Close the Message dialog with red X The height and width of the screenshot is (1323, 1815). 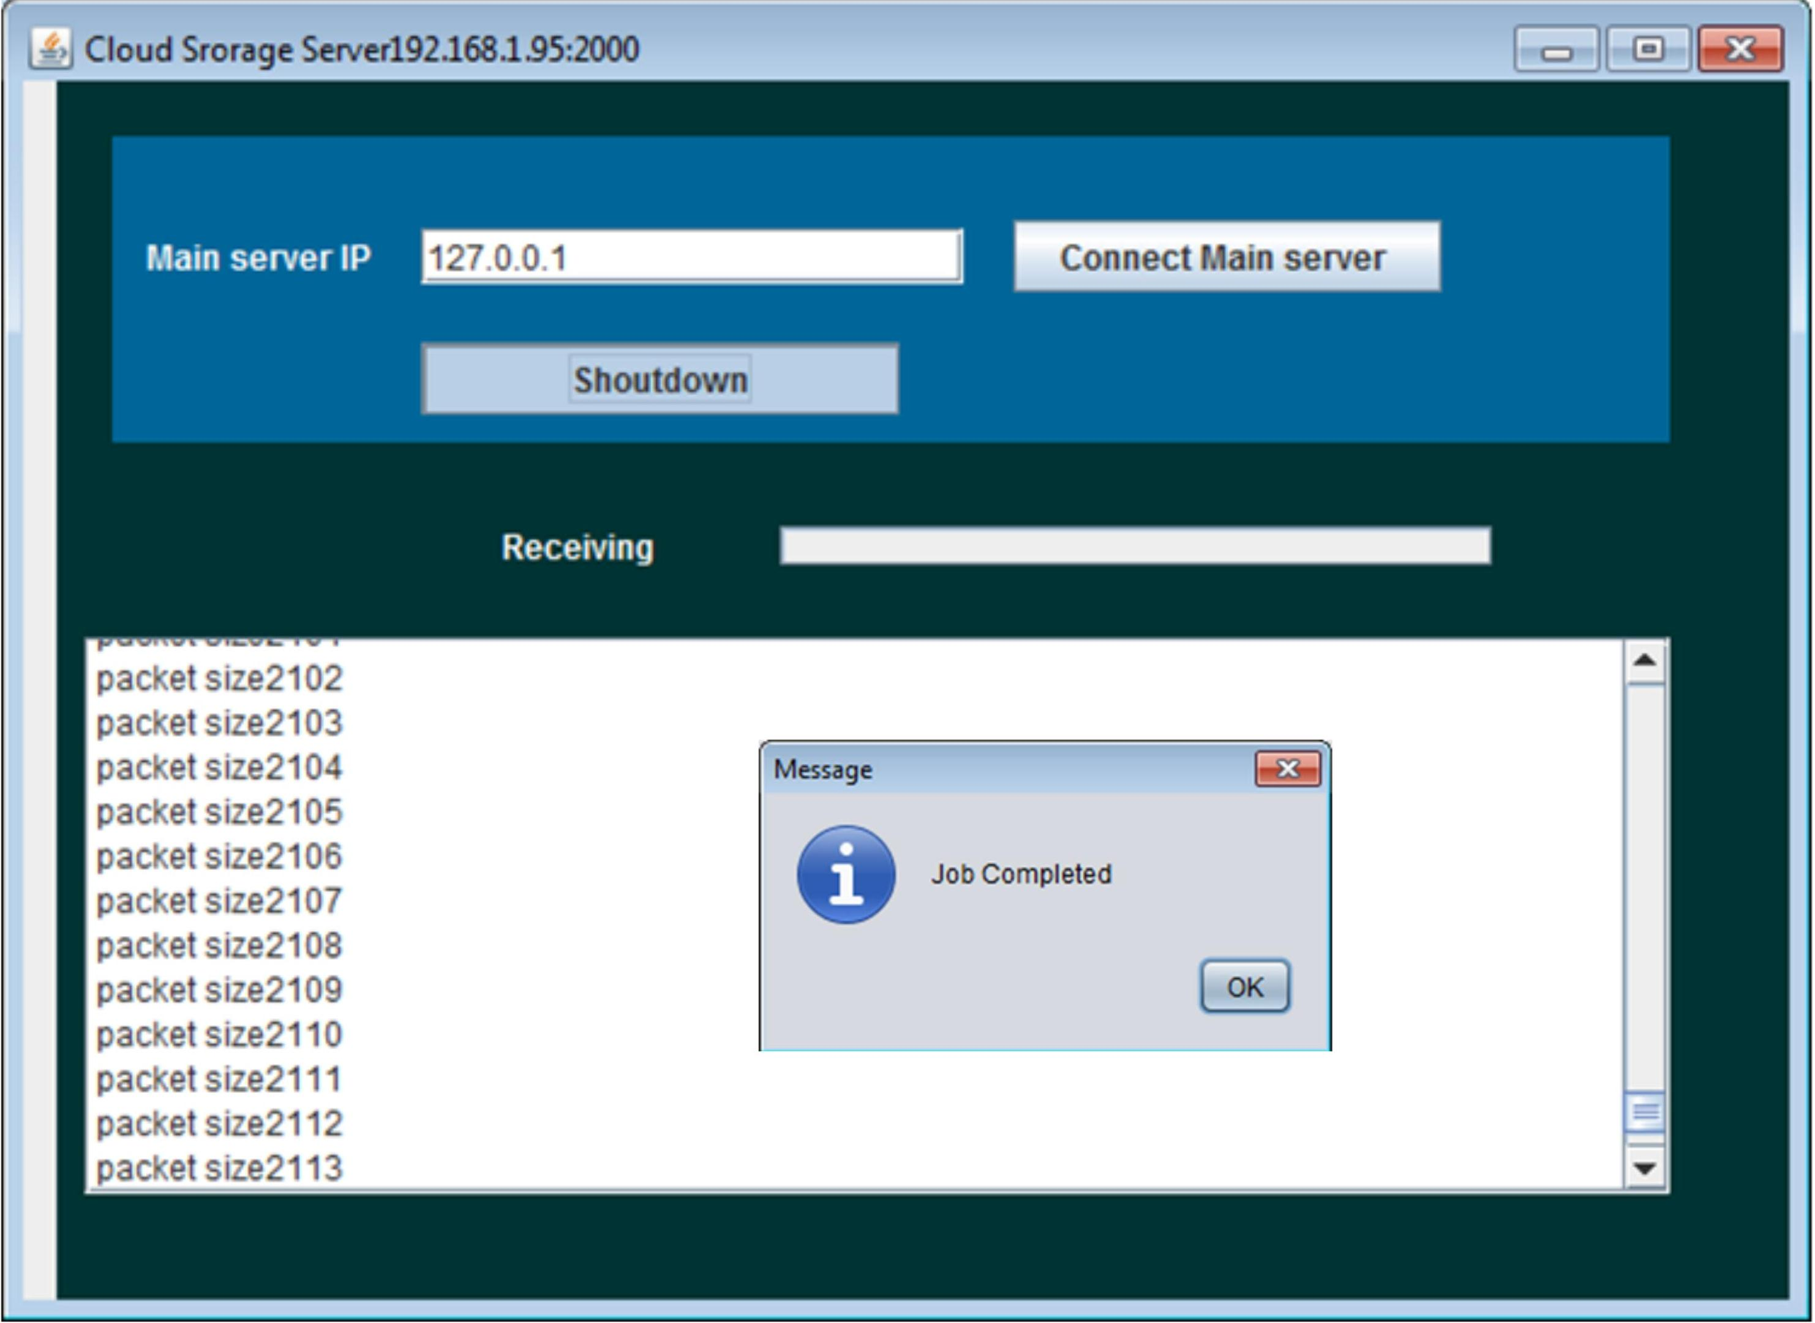(x=1287, y=769)
